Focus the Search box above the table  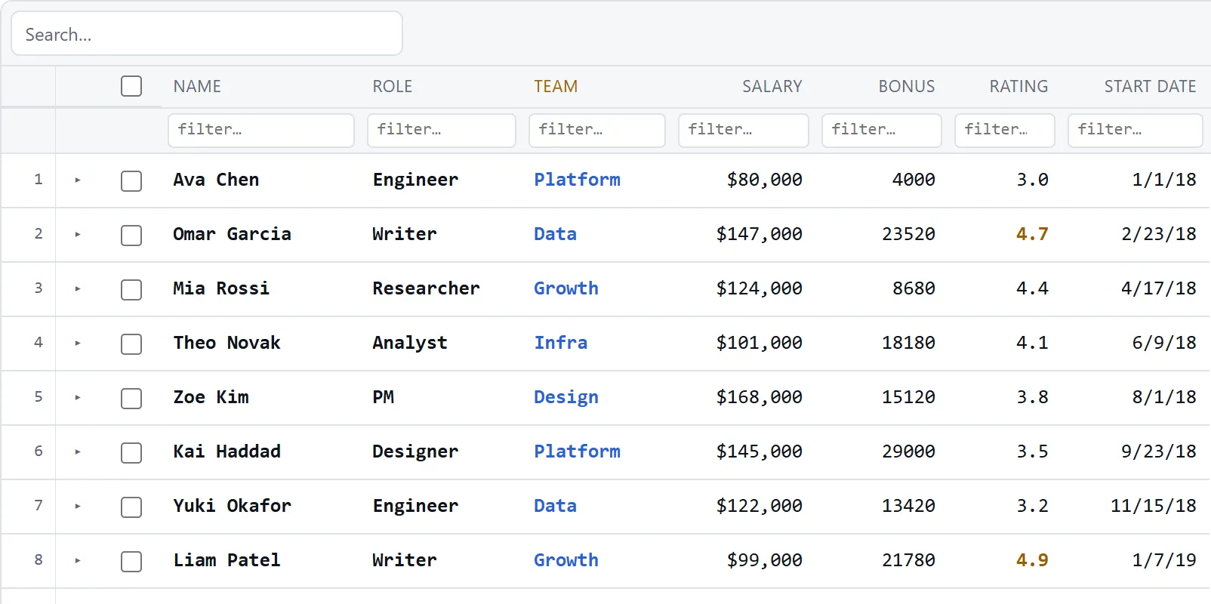coord(207,34)
